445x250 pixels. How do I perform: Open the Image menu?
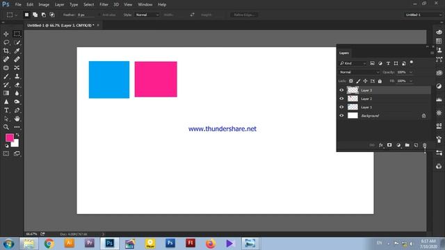[44, 5]
